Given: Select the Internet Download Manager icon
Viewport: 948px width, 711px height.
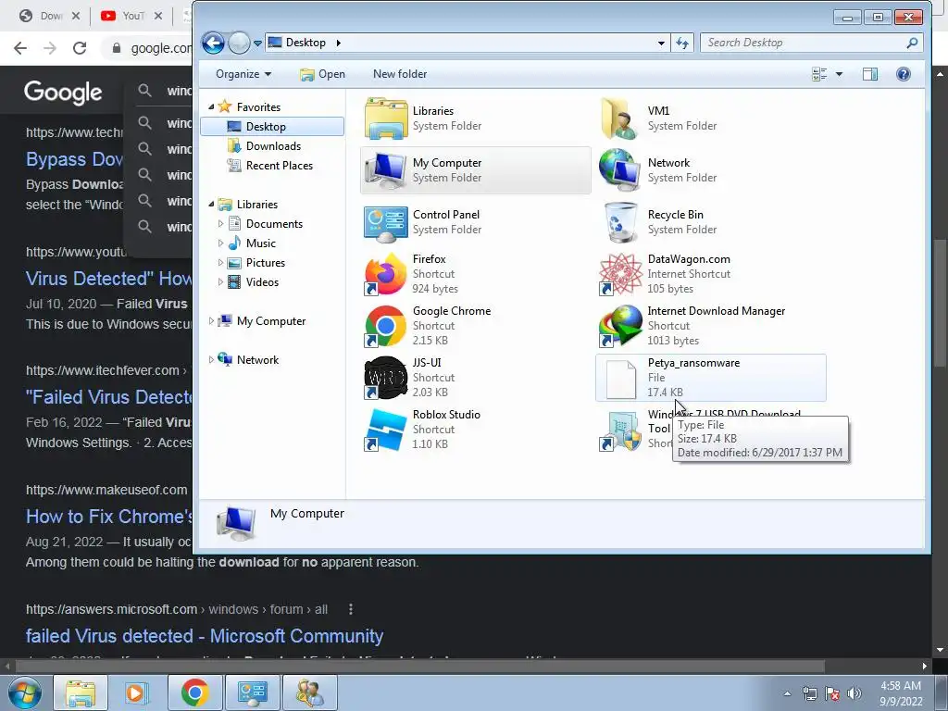Looking at the screenshot, I should (x=620, y=326).
